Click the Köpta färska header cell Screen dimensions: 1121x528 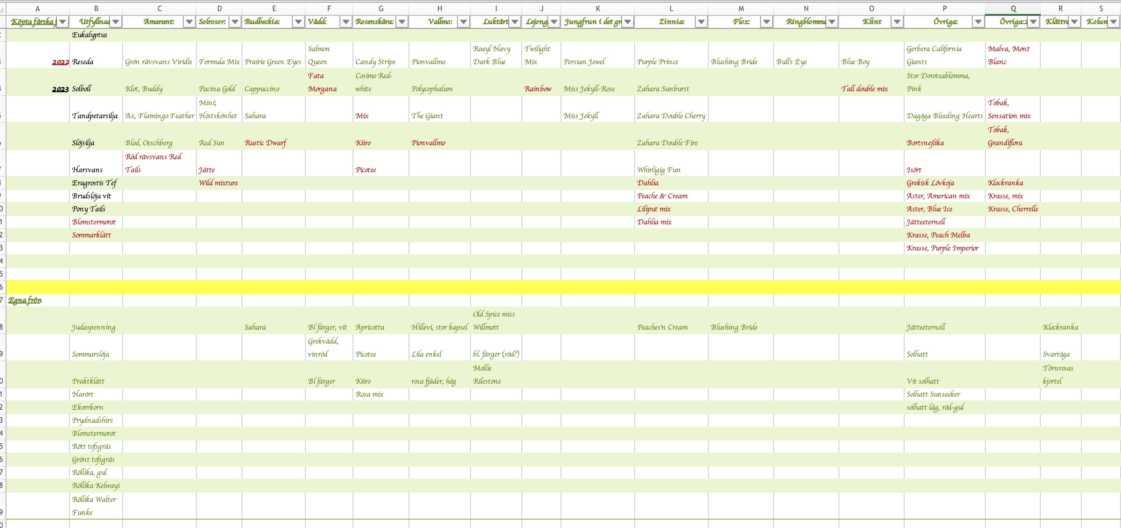(33, 21)
